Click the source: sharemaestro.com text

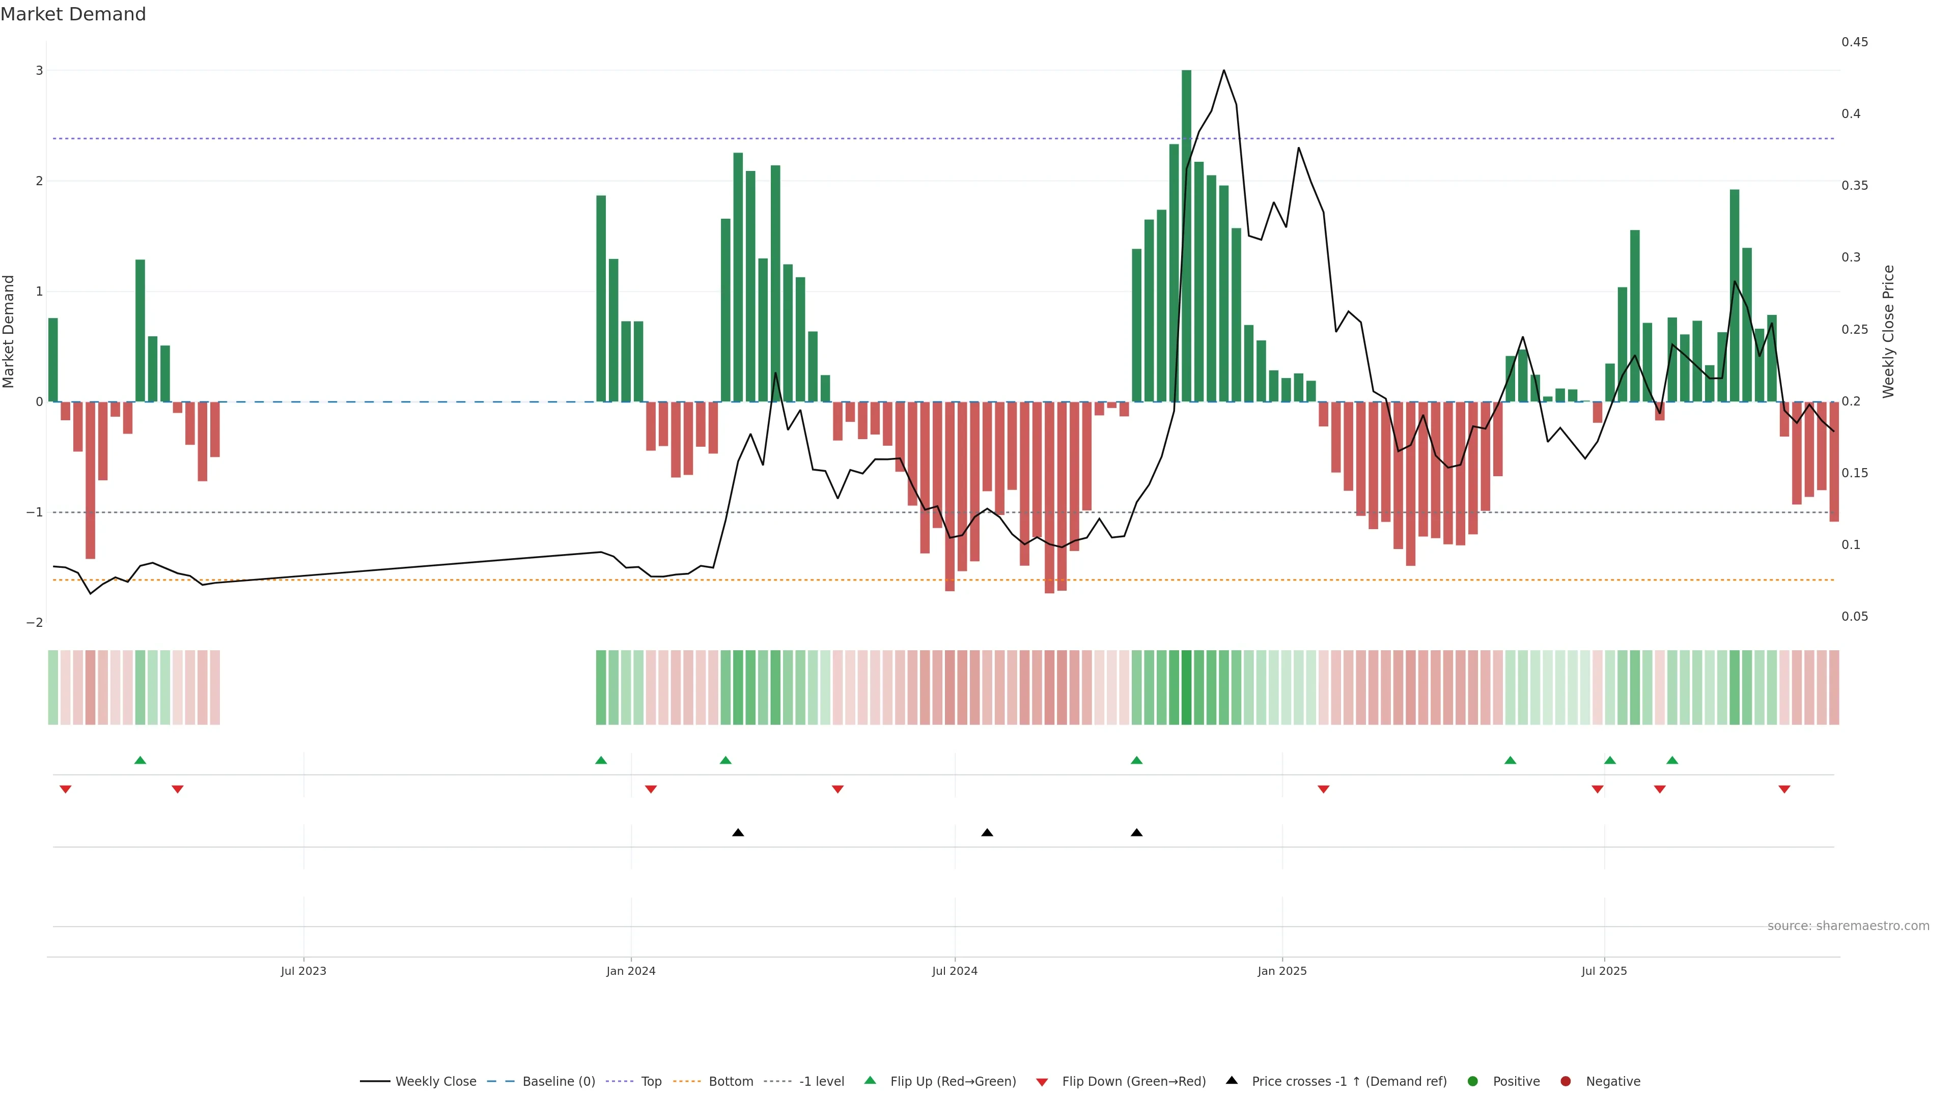1848,926
